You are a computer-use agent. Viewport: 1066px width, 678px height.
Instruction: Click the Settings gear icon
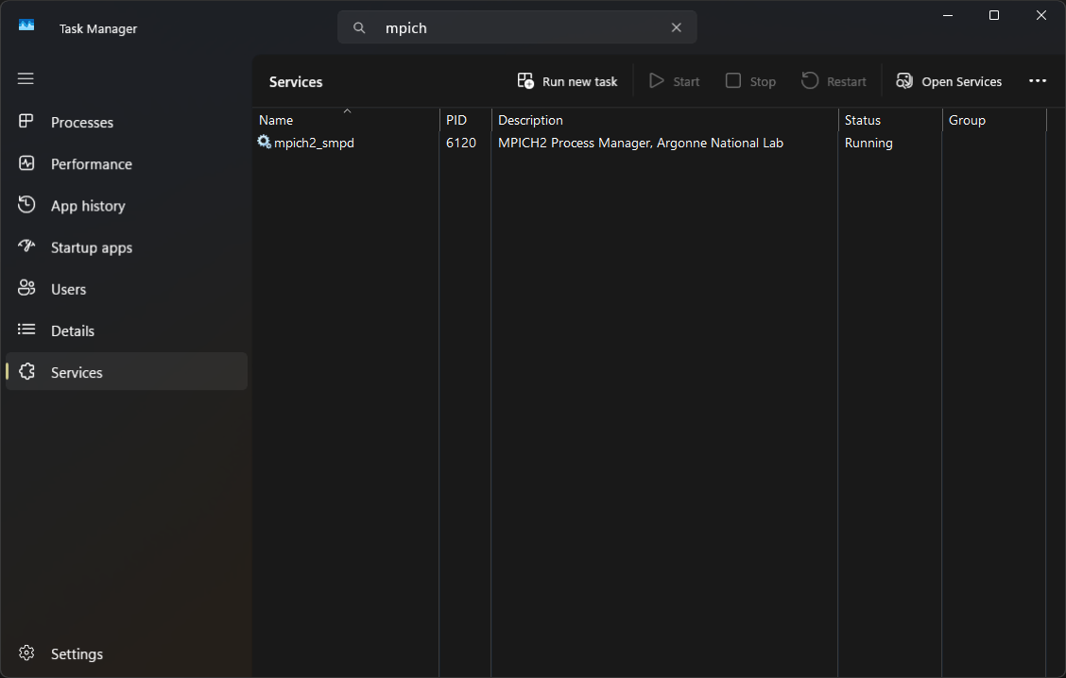(26, 653)
